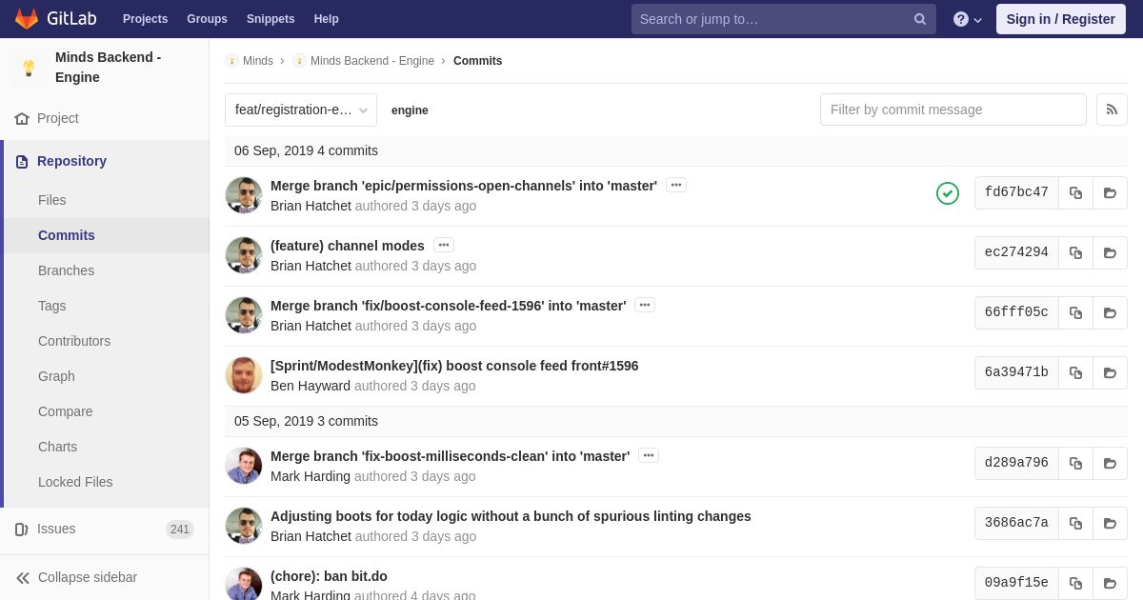Click the GitLab logo in the header
The width and height of the screenshot is (1143, 600).
pyautogui.click(x=55, y=19)
